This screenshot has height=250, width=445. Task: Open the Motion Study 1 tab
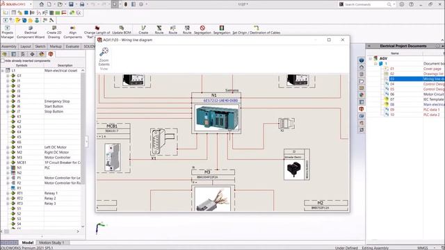51,242
